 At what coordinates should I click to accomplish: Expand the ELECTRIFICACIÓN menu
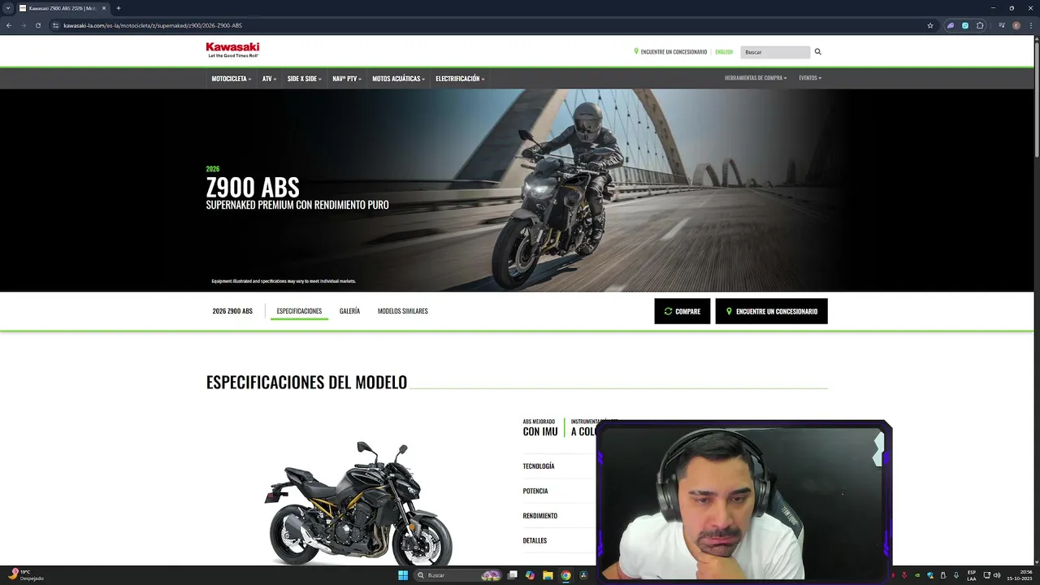click(460, 79)
